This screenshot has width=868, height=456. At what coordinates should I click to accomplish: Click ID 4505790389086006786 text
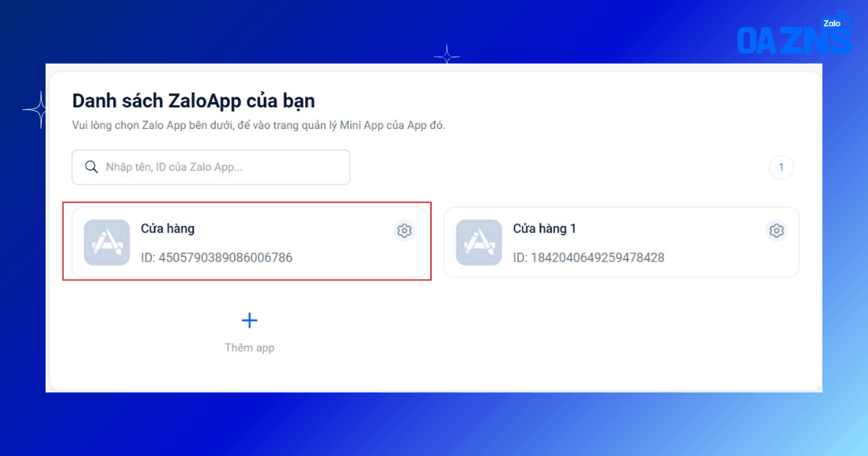tap(217, 258)
